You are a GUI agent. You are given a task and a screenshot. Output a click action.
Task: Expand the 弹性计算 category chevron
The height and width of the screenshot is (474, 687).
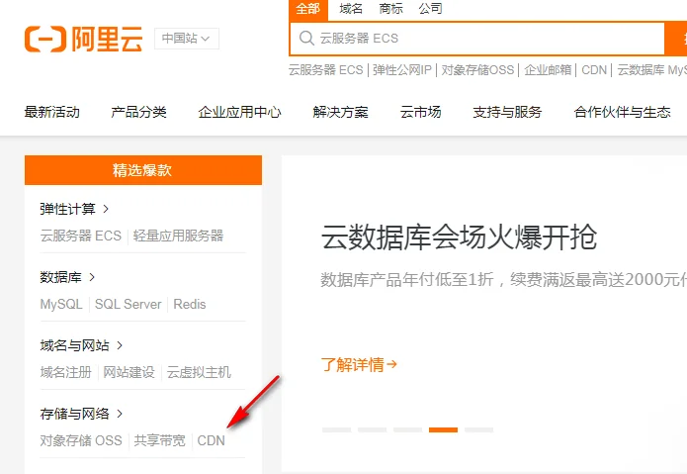pyautogui.click(x=106, y=209)
